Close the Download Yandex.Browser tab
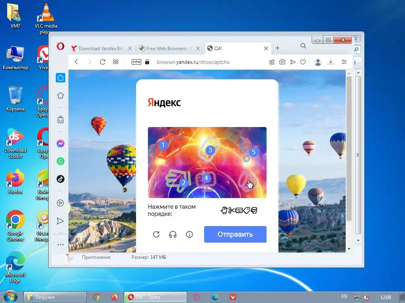This screenshot has height=303, width=405. (130, 48)
